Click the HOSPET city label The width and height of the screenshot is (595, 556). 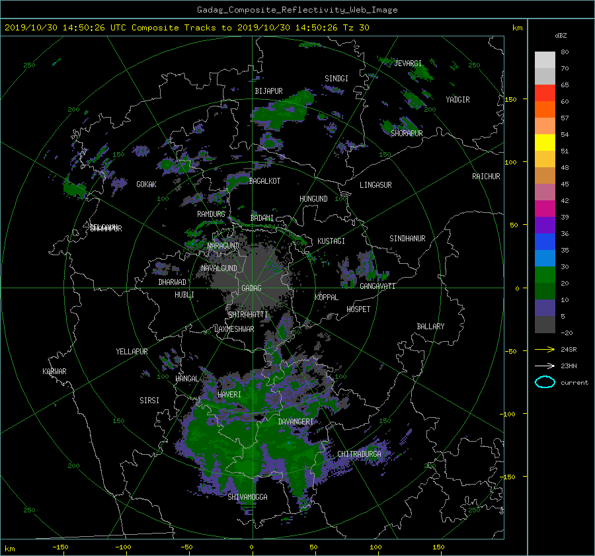point(358,309)
